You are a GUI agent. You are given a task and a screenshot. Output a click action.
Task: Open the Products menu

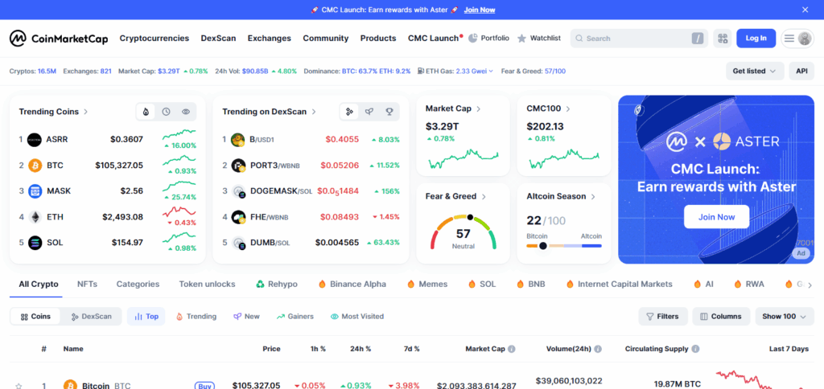(x=378, y=39)
